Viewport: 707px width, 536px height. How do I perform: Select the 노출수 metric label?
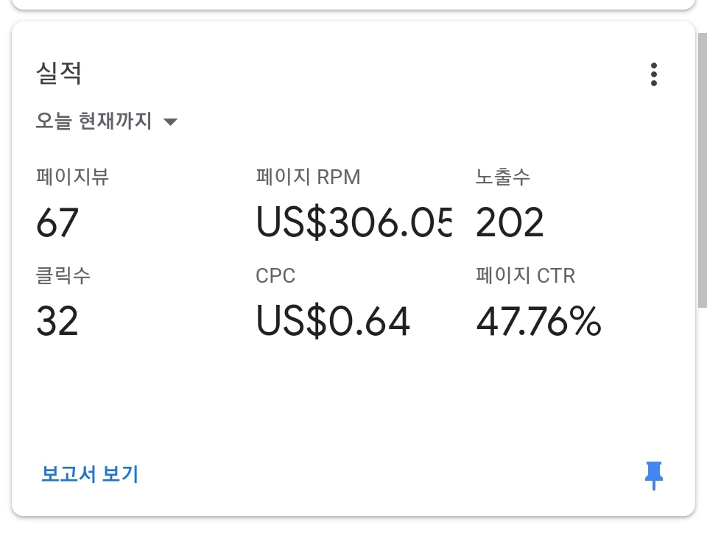pyautogui.click(x=503, y=177)
